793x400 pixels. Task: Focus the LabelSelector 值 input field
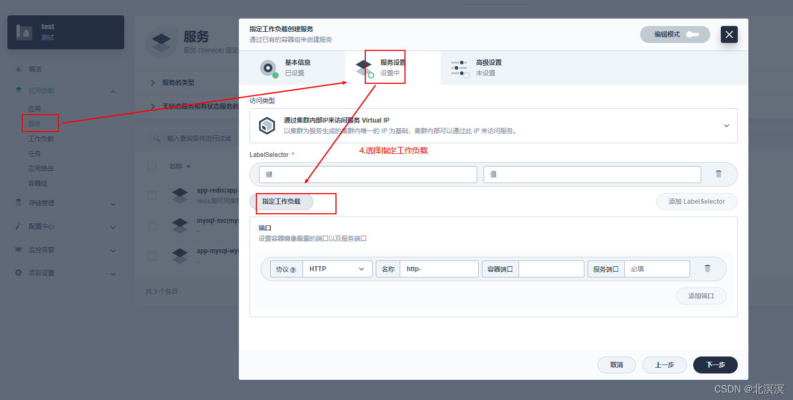[592, 174]
